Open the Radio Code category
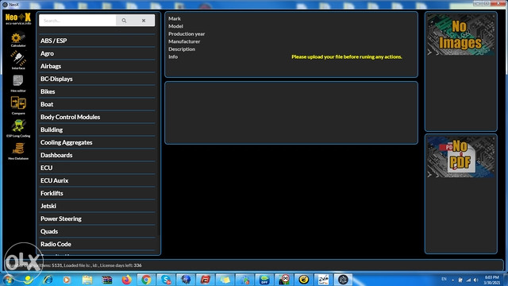Viewport: 508px width, 286px height. 97,244
